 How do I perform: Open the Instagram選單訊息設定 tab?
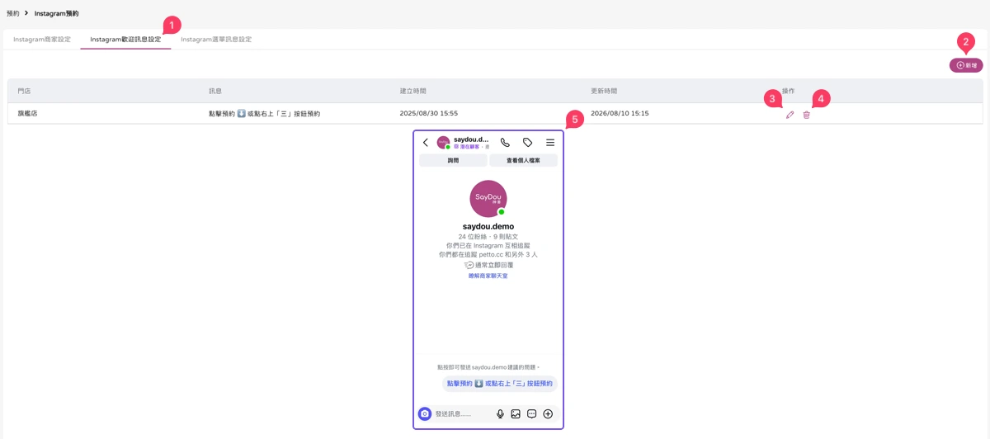click(x=216, y=40)
